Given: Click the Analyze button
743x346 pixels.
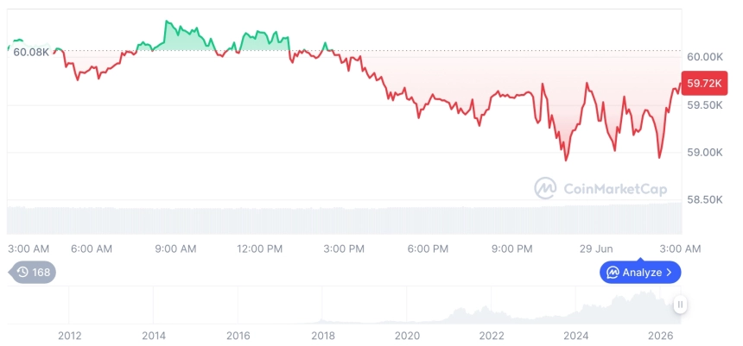Looking at the screenshot, I should (640, 272).
